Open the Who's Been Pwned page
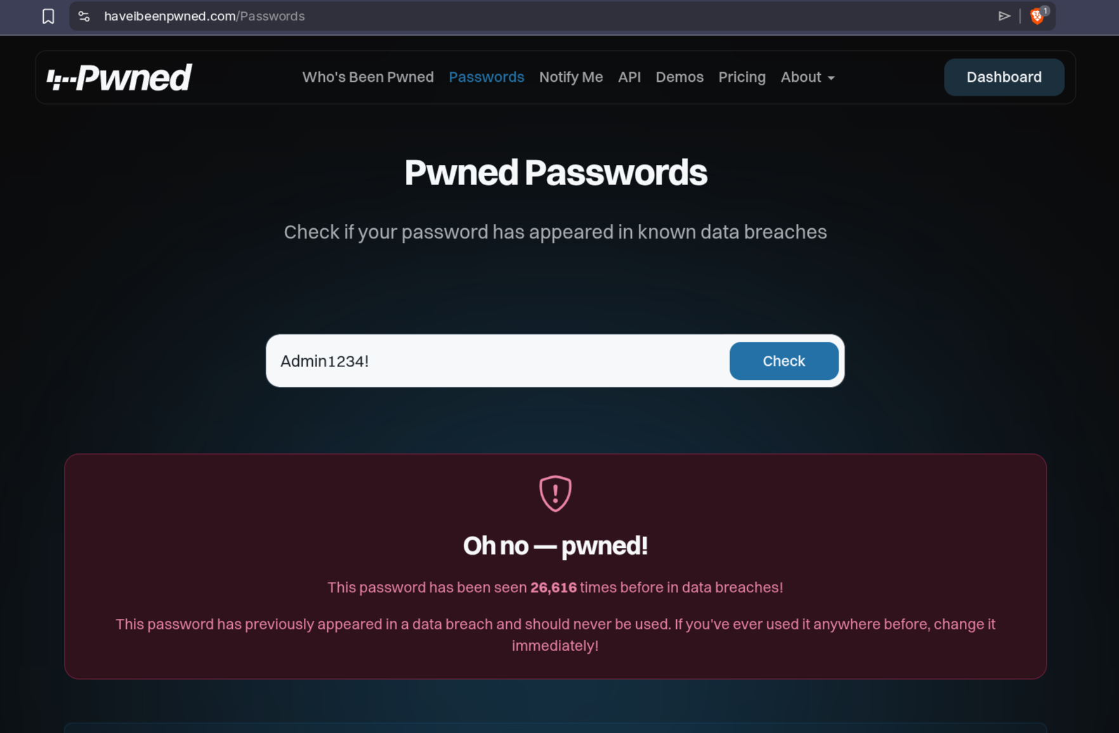Viewport: 1119px width, 733px height. point(368,77)
